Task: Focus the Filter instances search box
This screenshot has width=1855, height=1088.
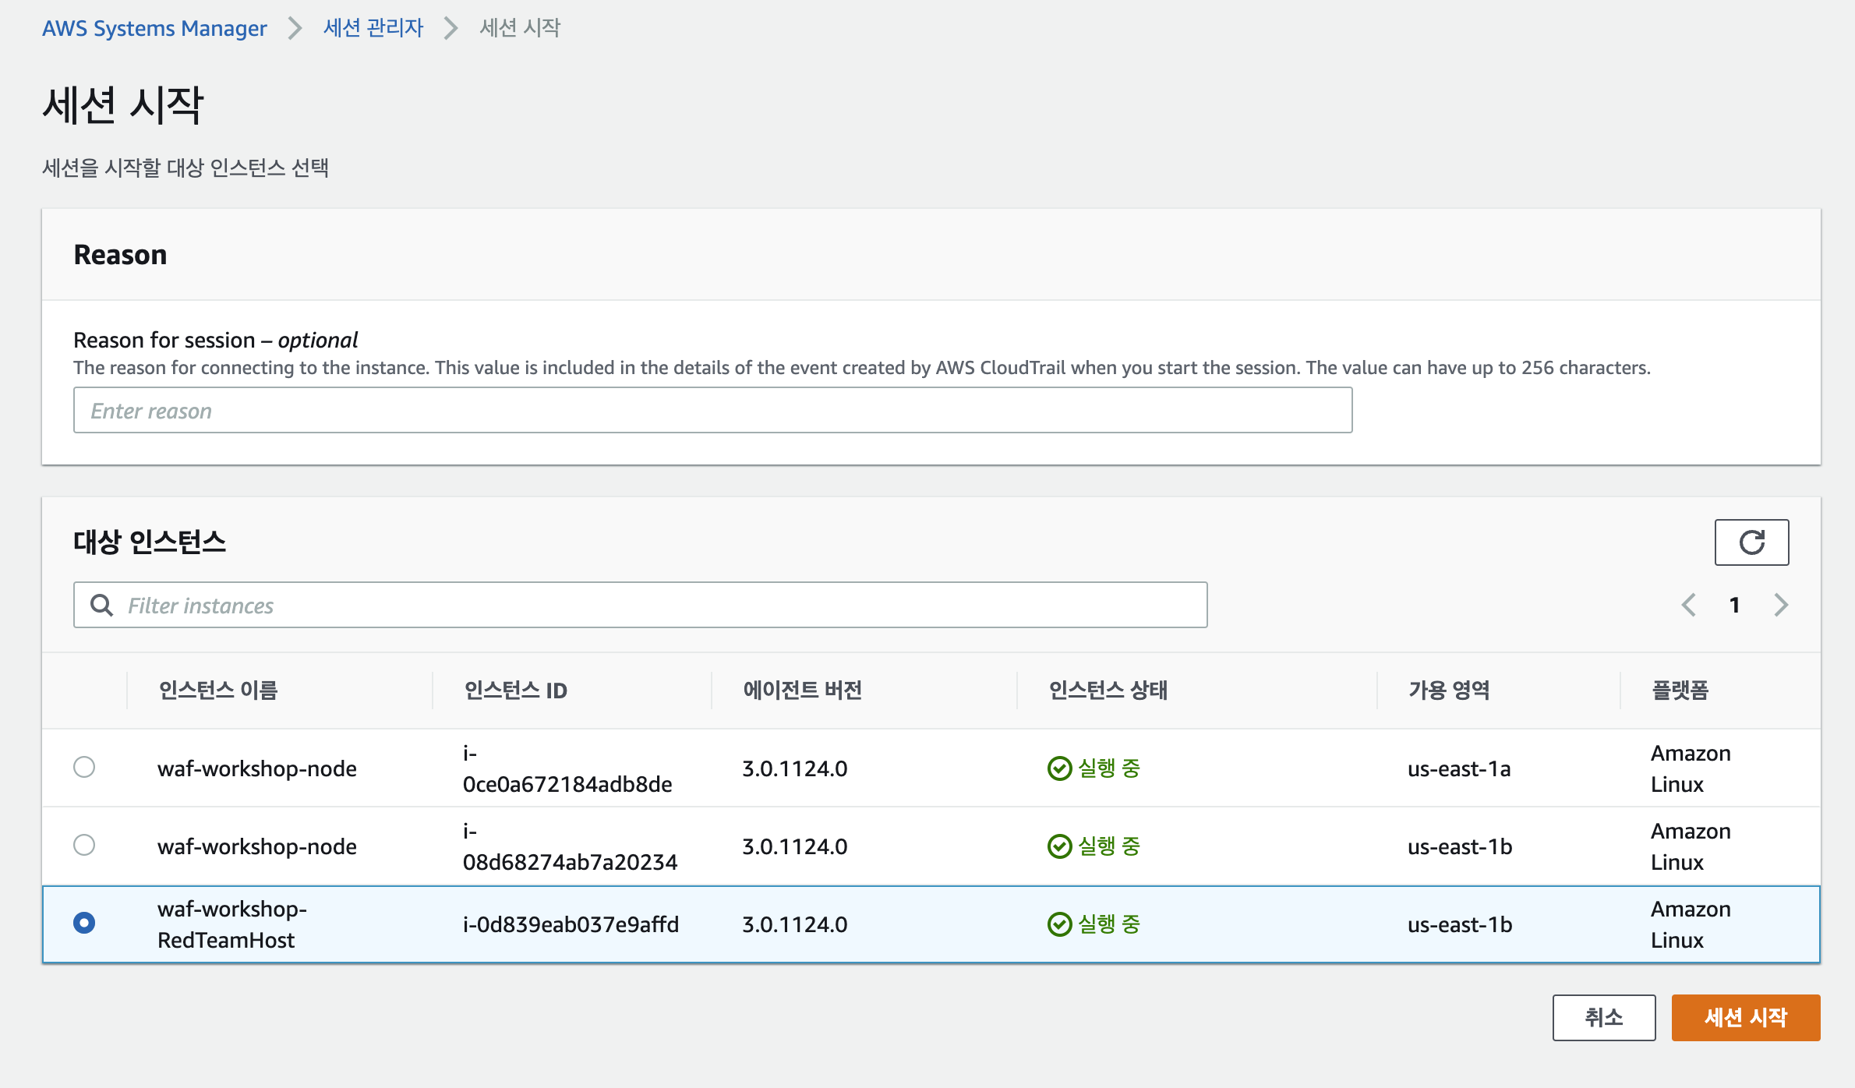Action: pyautogui.click(x=662, y=605)
